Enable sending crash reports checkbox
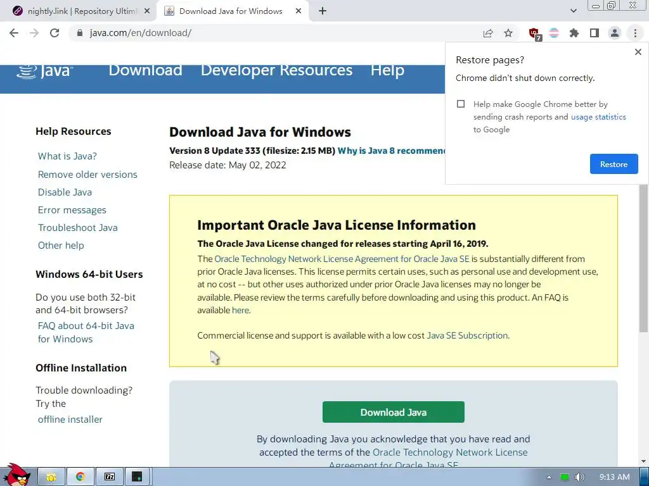Screen dimensions: 649x486 (461, 104)
